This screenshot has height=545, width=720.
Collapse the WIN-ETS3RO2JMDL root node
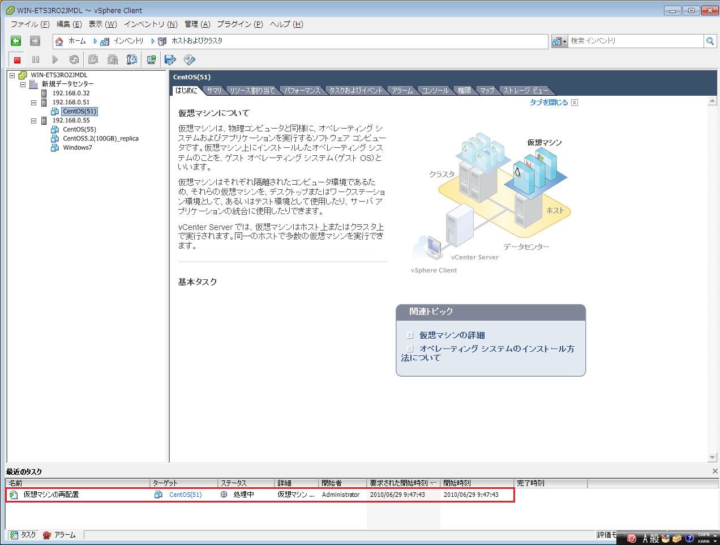(12, 75)
